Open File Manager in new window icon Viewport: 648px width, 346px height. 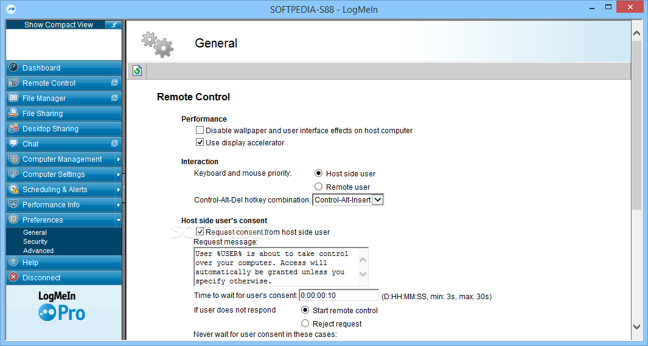point(114,98)
